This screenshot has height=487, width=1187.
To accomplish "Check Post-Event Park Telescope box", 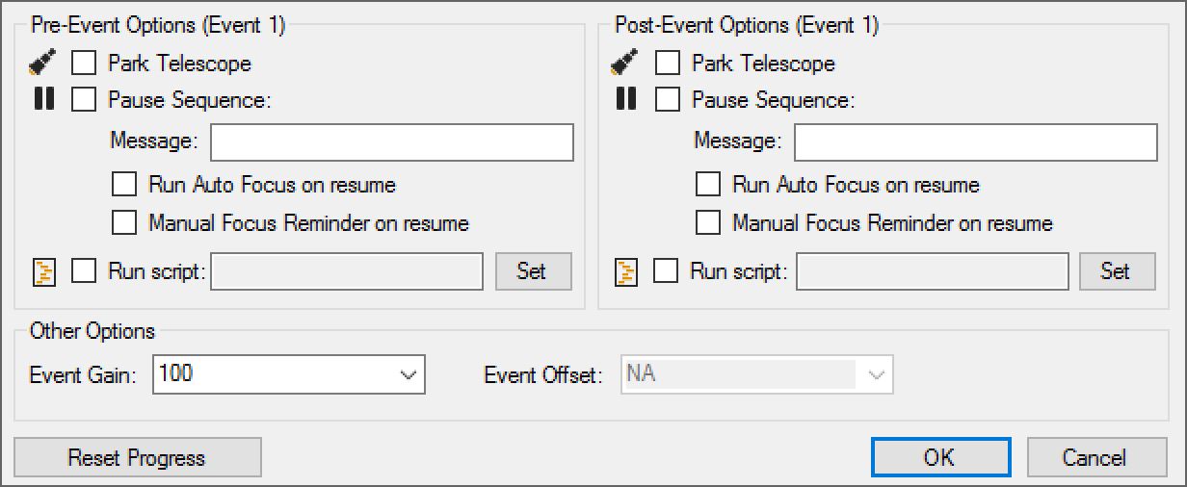I will [x=667, y=64].
